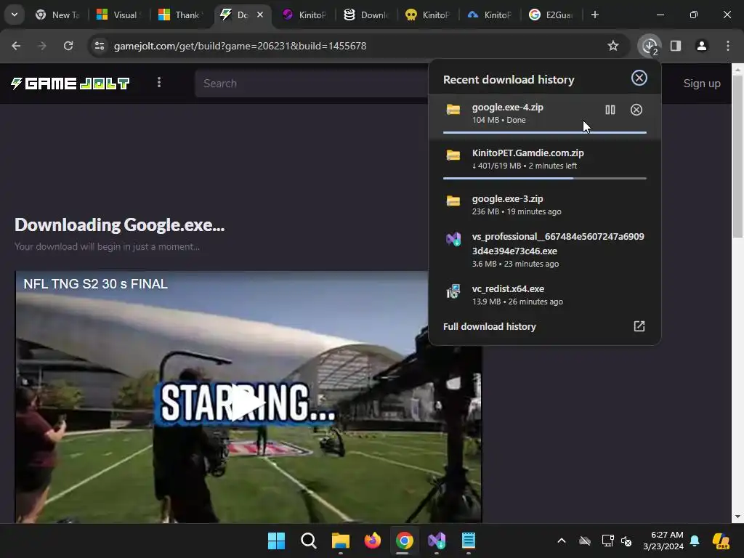Open the Copilot preview icon in taskbar

[721, 541]
